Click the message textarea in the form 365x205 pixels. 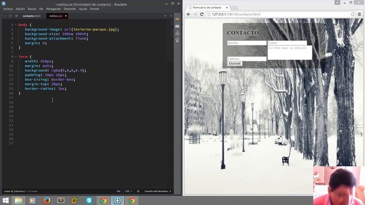tap(290, 52)
